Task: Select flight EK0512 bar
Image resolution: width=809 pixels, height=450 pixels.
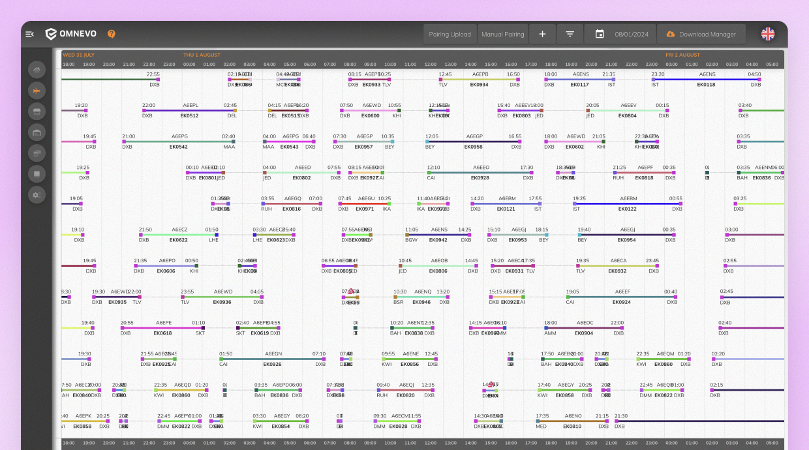Action: [x=189, y=110]
